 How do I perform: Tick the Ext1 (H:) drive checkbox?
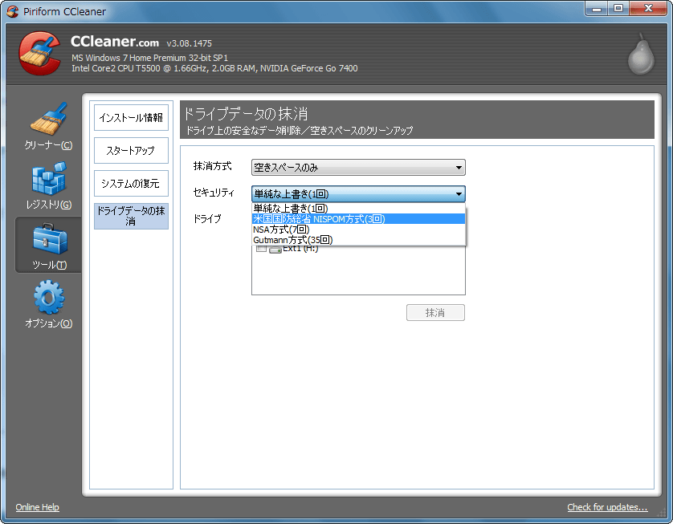click(261, 249)
